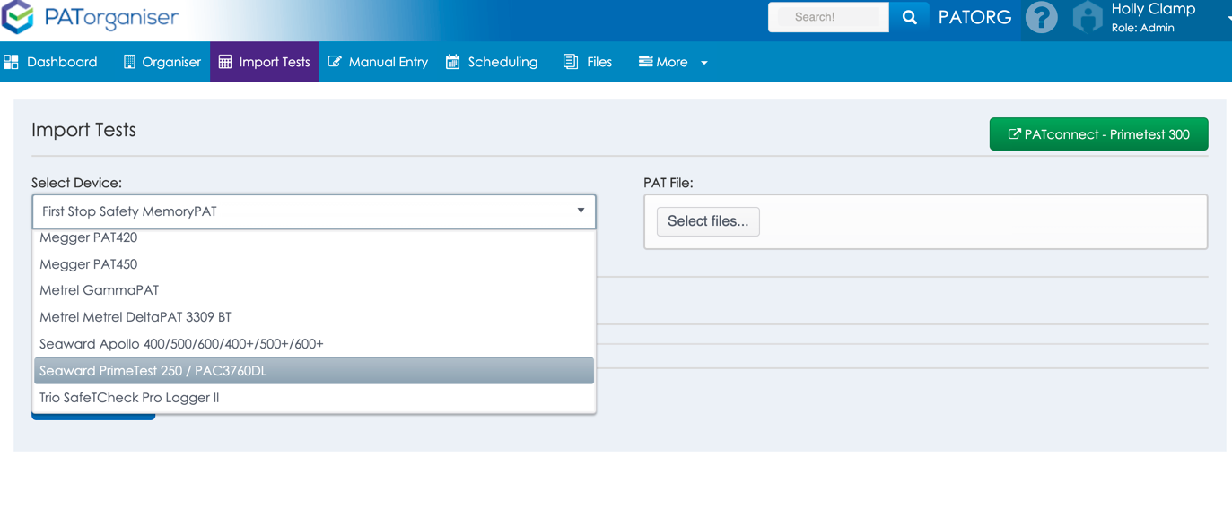Choose Megger PAT450 from the list
1232x508 pixels.
(314, 264)
